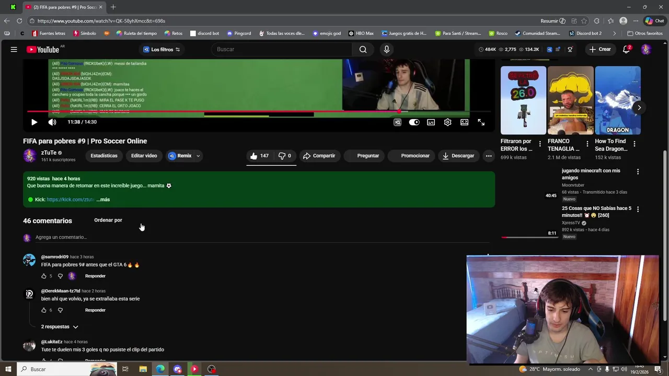Viewport: 669px width, 376px height.
Task: Open more actions three-dot menu under video
Action: pos(489,156)
